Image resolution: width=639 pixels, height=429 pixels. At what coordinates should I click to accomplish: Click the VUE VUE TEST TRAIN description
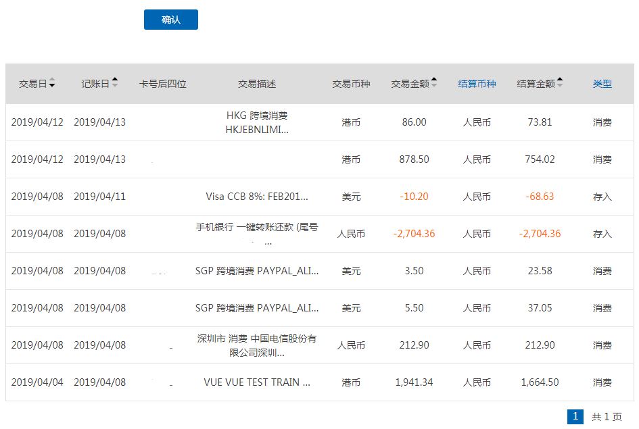tap(257, 382)
